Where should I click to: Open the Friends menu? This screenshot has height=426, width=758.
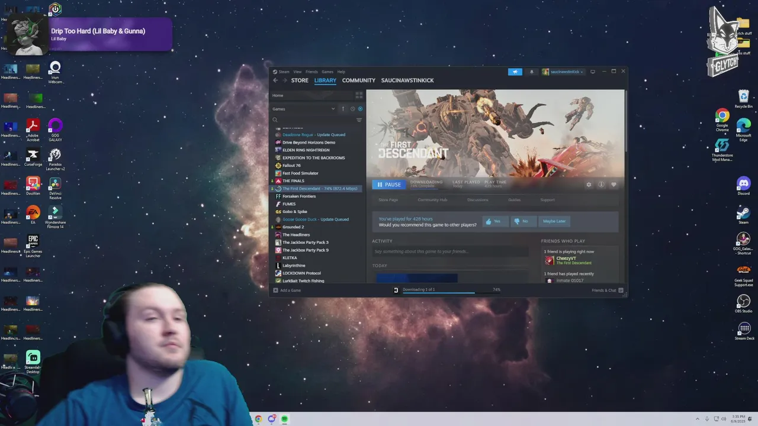[x=311, y=72]
